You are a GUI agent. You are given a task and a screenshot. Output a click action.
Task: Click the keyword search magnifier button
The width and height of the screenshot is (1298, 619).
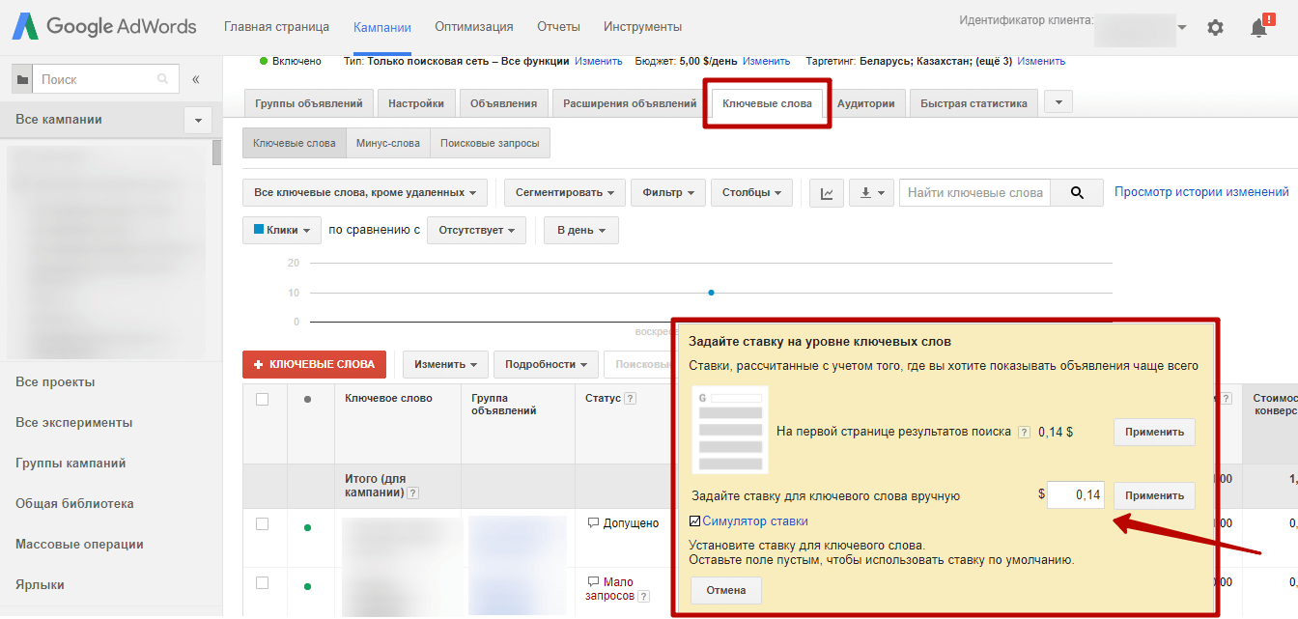[1077, 193]
